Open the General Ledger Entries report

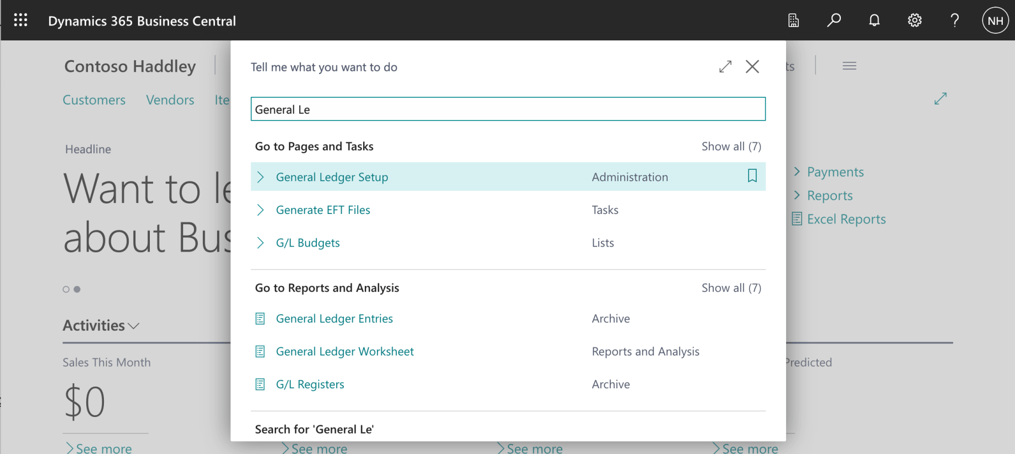point(334,319)
